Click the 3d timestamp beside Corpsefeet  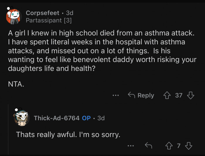click(x=70, y=13)
